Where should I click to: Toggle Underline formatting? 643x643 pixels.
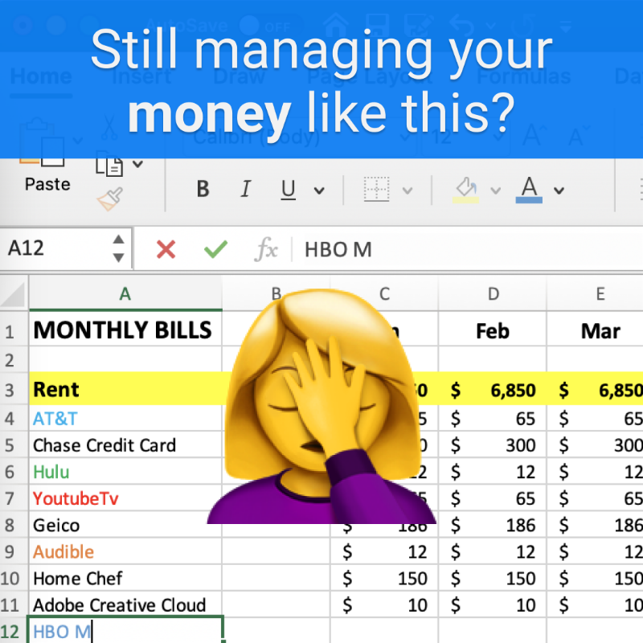tap(289, 190)
